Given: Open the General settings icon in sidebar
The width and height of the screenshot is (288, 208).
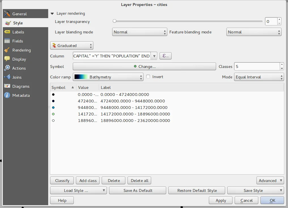Looking at the screenshot, I should [x=7, y=14].
